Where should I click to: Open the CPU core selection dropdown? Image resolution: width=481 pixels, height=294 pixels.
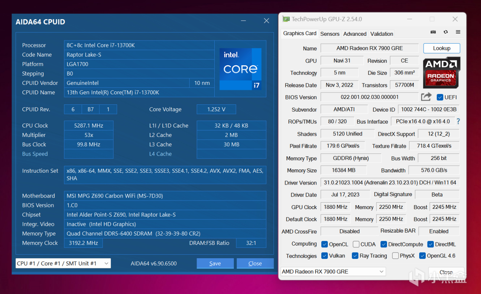click(x=63, y=263)
